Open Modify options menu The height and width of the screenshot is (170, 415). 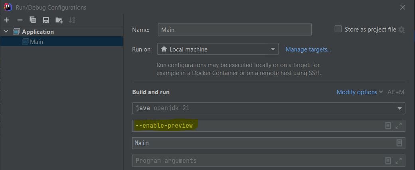[359, 92]
